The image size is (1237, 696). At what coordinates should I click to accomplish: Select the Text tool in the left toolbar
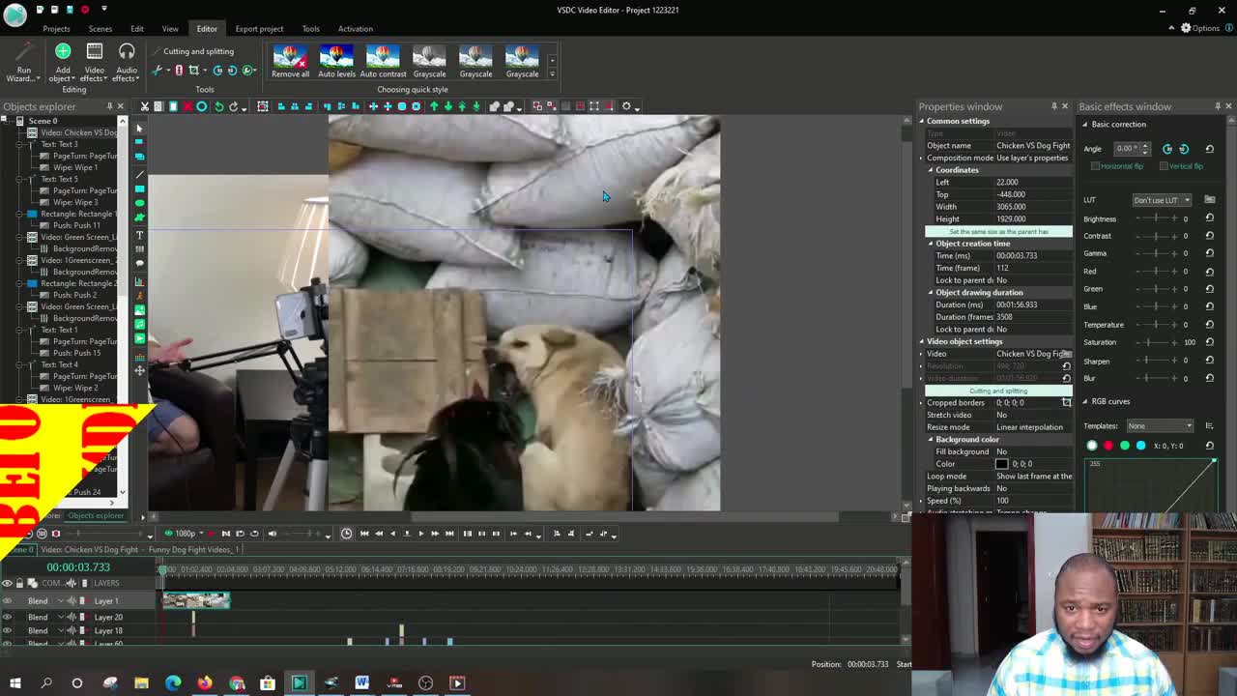139,235
